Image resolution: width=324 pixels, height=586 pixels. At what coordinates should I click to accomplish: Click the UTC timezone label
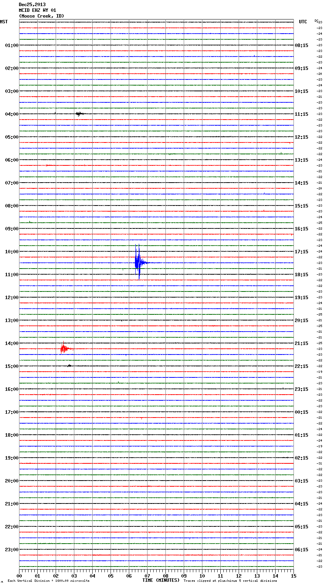click(303, 22)
